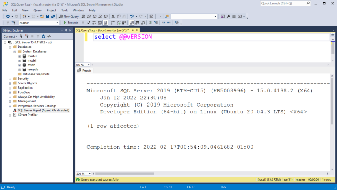Click the editor vertical scrollbar
337x190 pixels.
click(333, 48)
